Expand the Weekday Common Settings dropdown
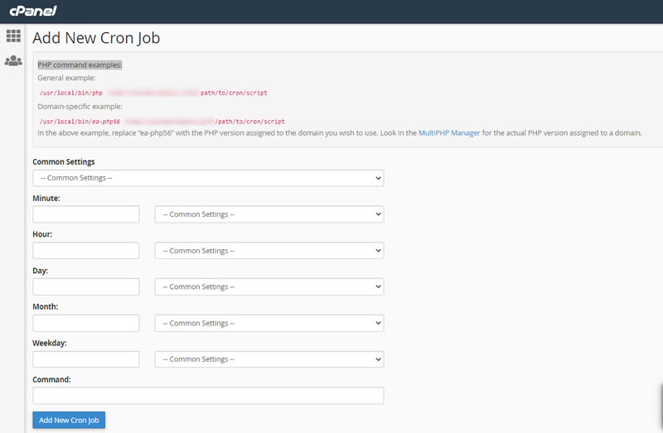The width and height of the screenshot is (663, 433). point(269,359)
